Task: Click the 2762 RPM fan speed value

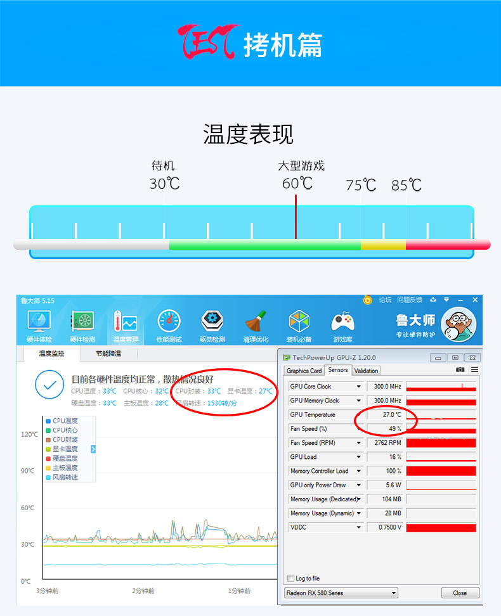Action: click(384, 443)
